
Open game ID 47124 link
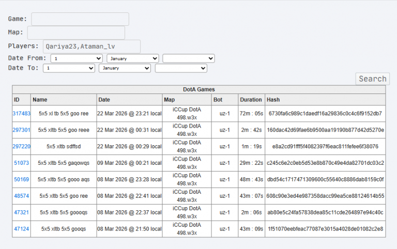click(22, 229)
